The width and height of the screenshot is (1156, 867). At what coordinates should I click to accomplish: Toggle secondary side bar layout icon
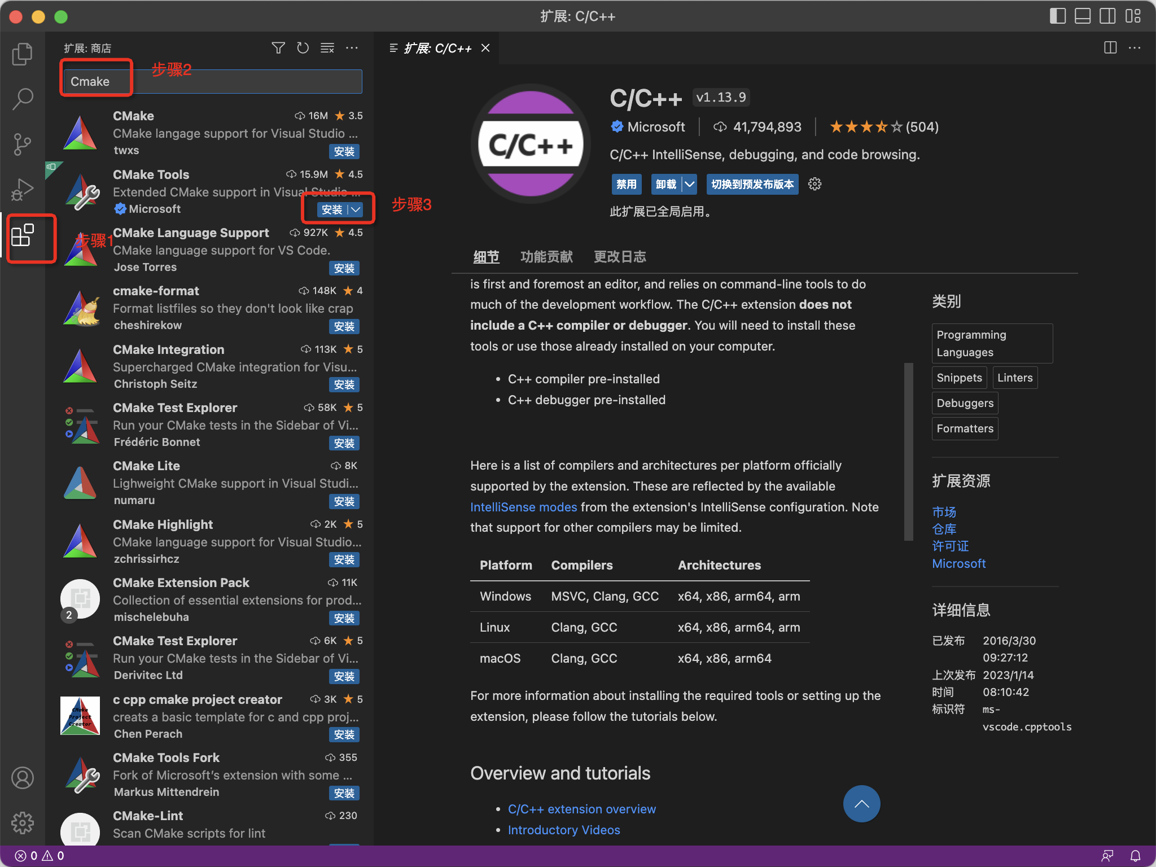[1107, 16]
